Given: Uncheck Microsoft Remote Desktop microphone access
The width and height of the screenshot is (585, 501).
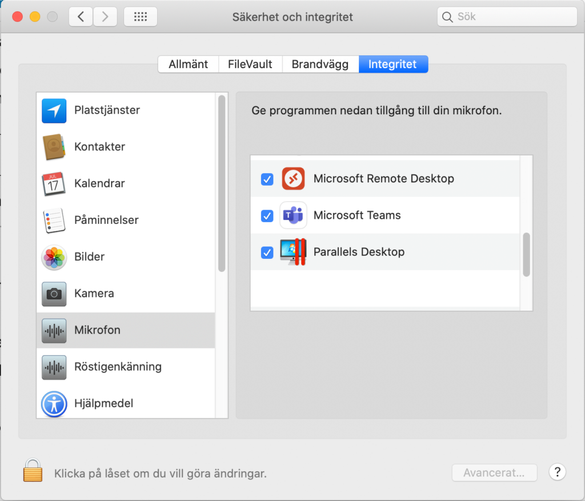Looking at the screenshot, I should [267, 179].
